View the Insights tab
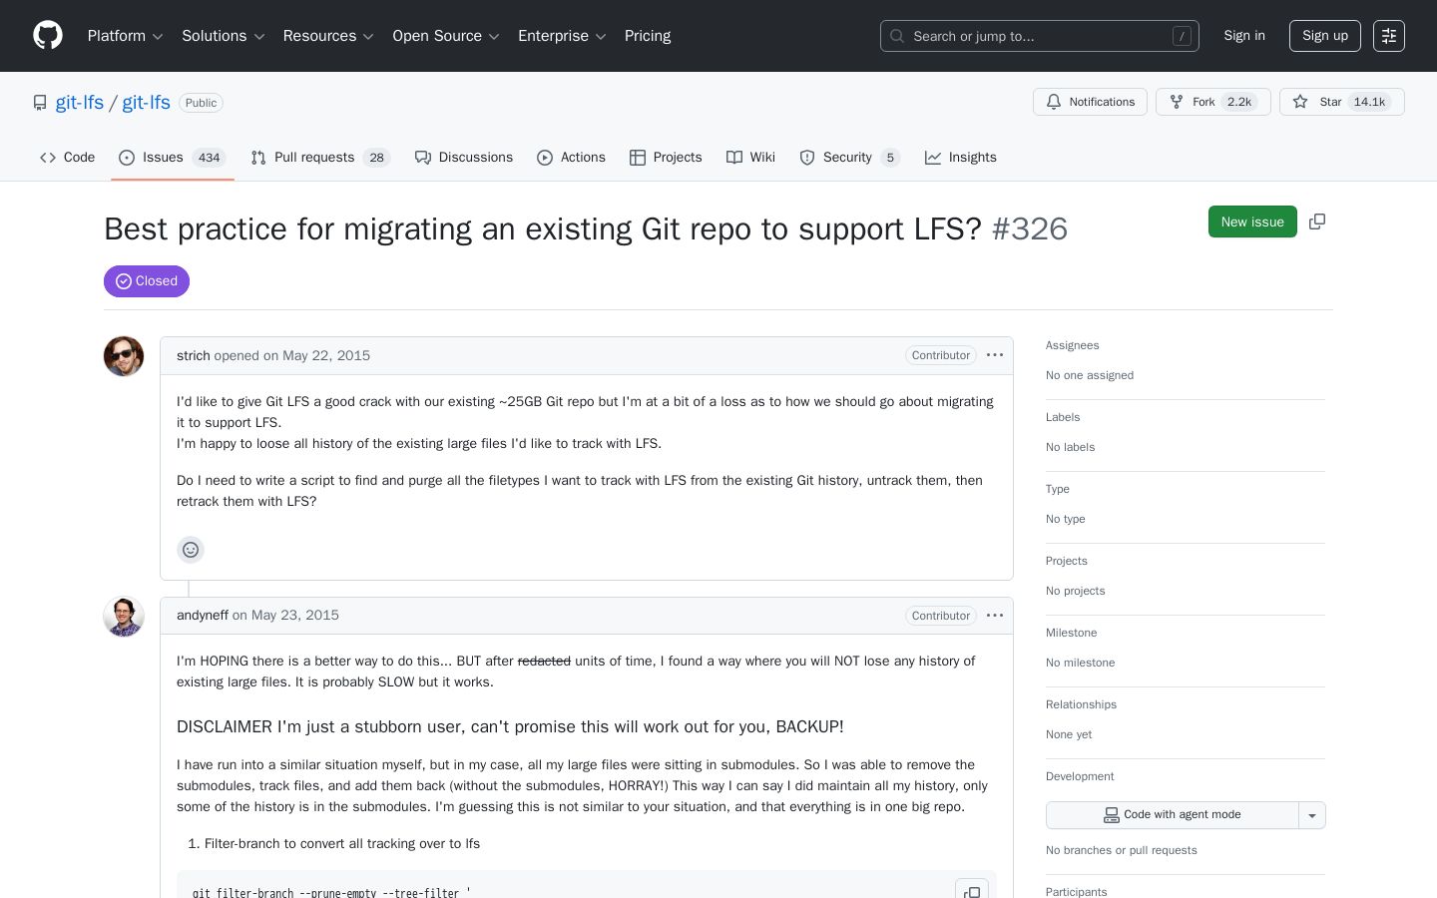 tap(961, 158)
